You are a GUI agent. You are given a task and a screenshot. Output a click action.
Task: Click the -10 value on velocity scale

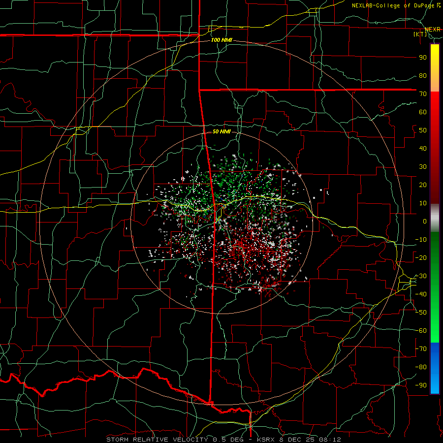coord(421,240)
